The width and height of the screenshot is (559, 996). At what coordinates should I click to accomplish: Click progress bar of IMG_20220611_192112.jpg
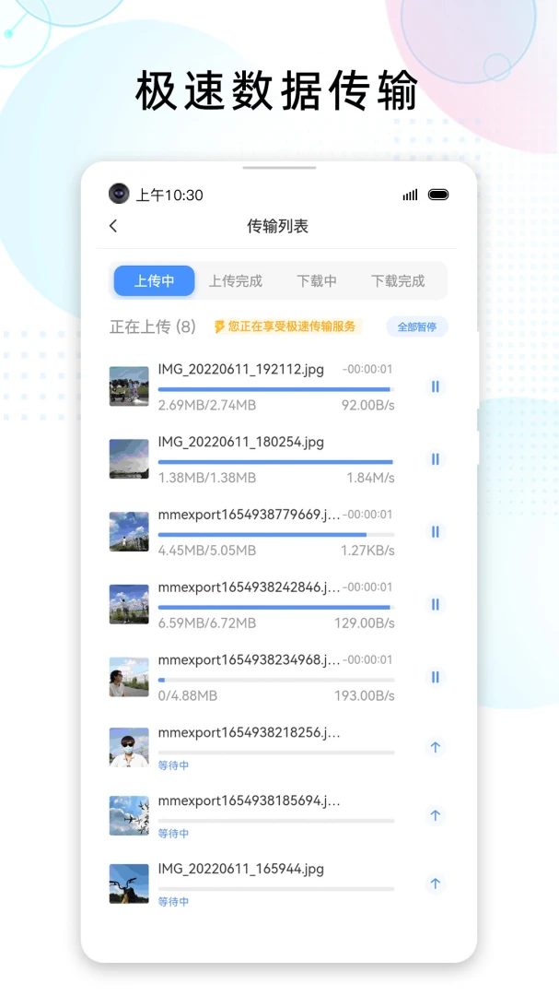click(274, 389)
